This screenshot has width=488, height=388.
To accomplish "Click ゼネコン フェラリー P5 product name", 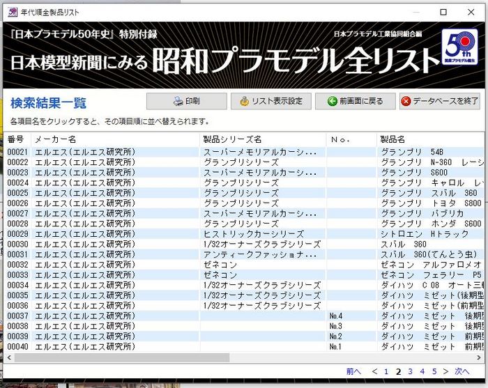I will 432,275.
